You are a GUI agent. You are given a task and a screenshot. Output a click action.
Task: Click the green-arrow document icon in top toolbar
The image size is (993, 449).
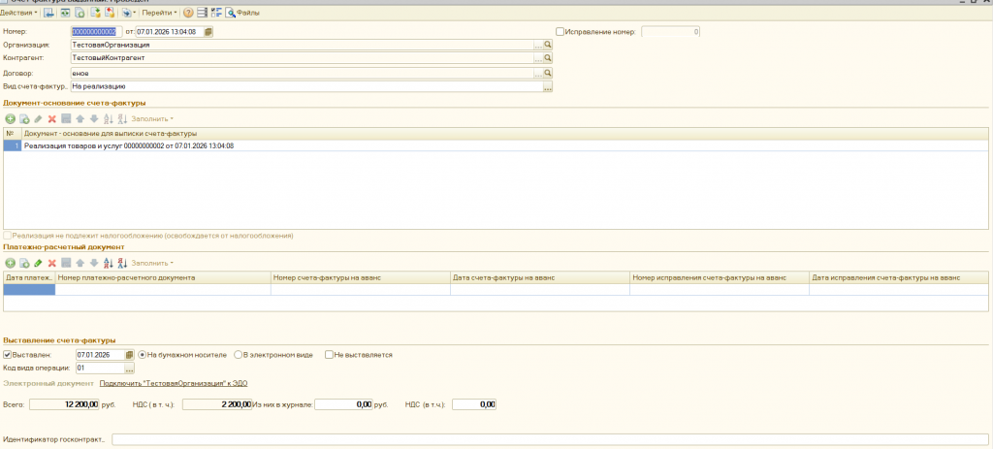pos(95,13)
